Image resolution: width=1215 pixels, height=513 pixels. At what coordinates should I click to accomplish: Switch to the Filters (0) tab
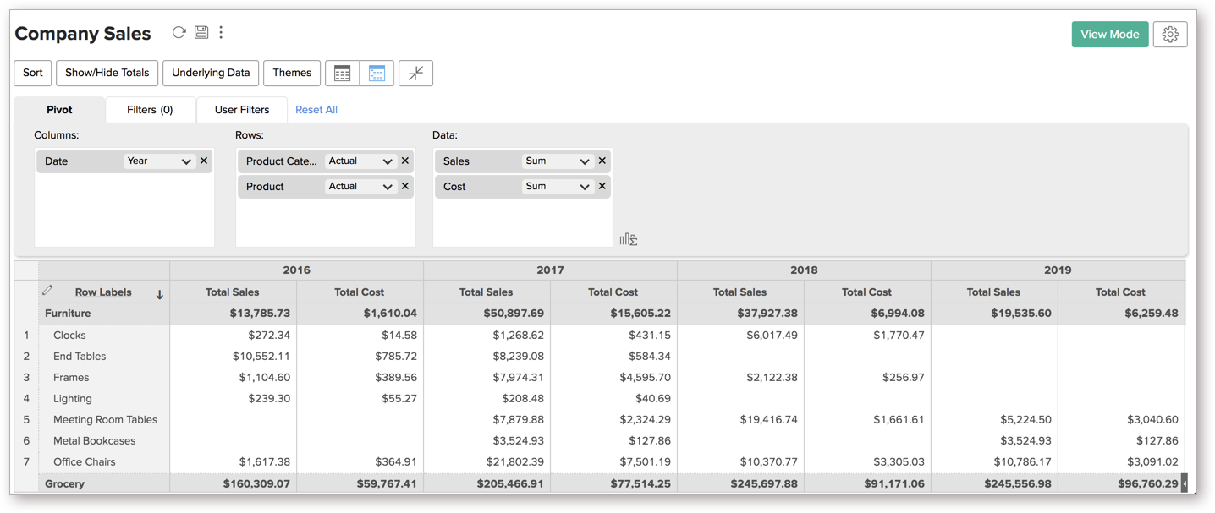pos(150,110)
